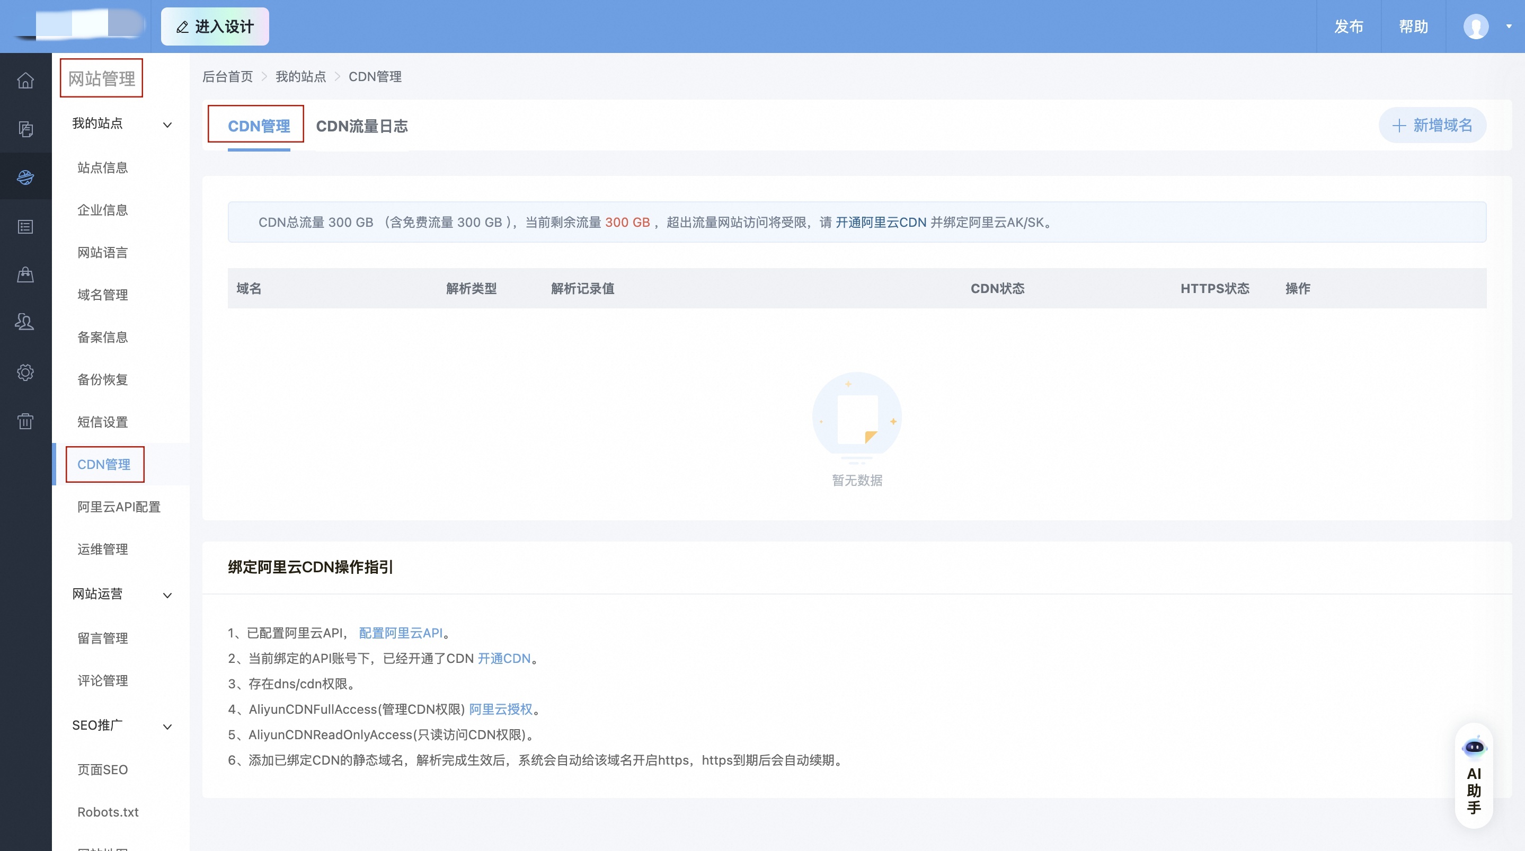Navigate to 后台首页 via the breadcrumb

coord(227,76)
